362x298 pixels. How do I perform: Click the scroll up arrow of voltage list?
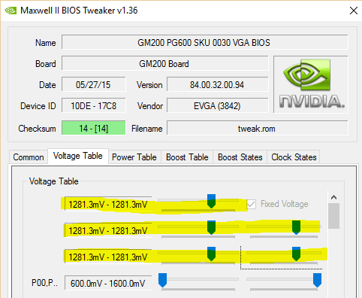click(x=333, y=197)
